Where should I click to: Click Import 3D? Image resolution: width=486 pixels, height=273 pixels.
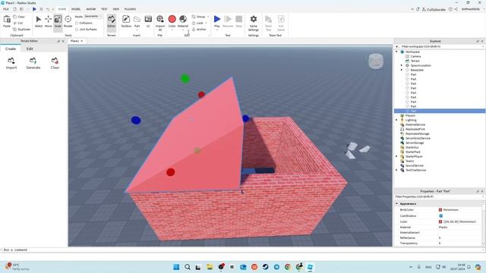pos(160,23)
